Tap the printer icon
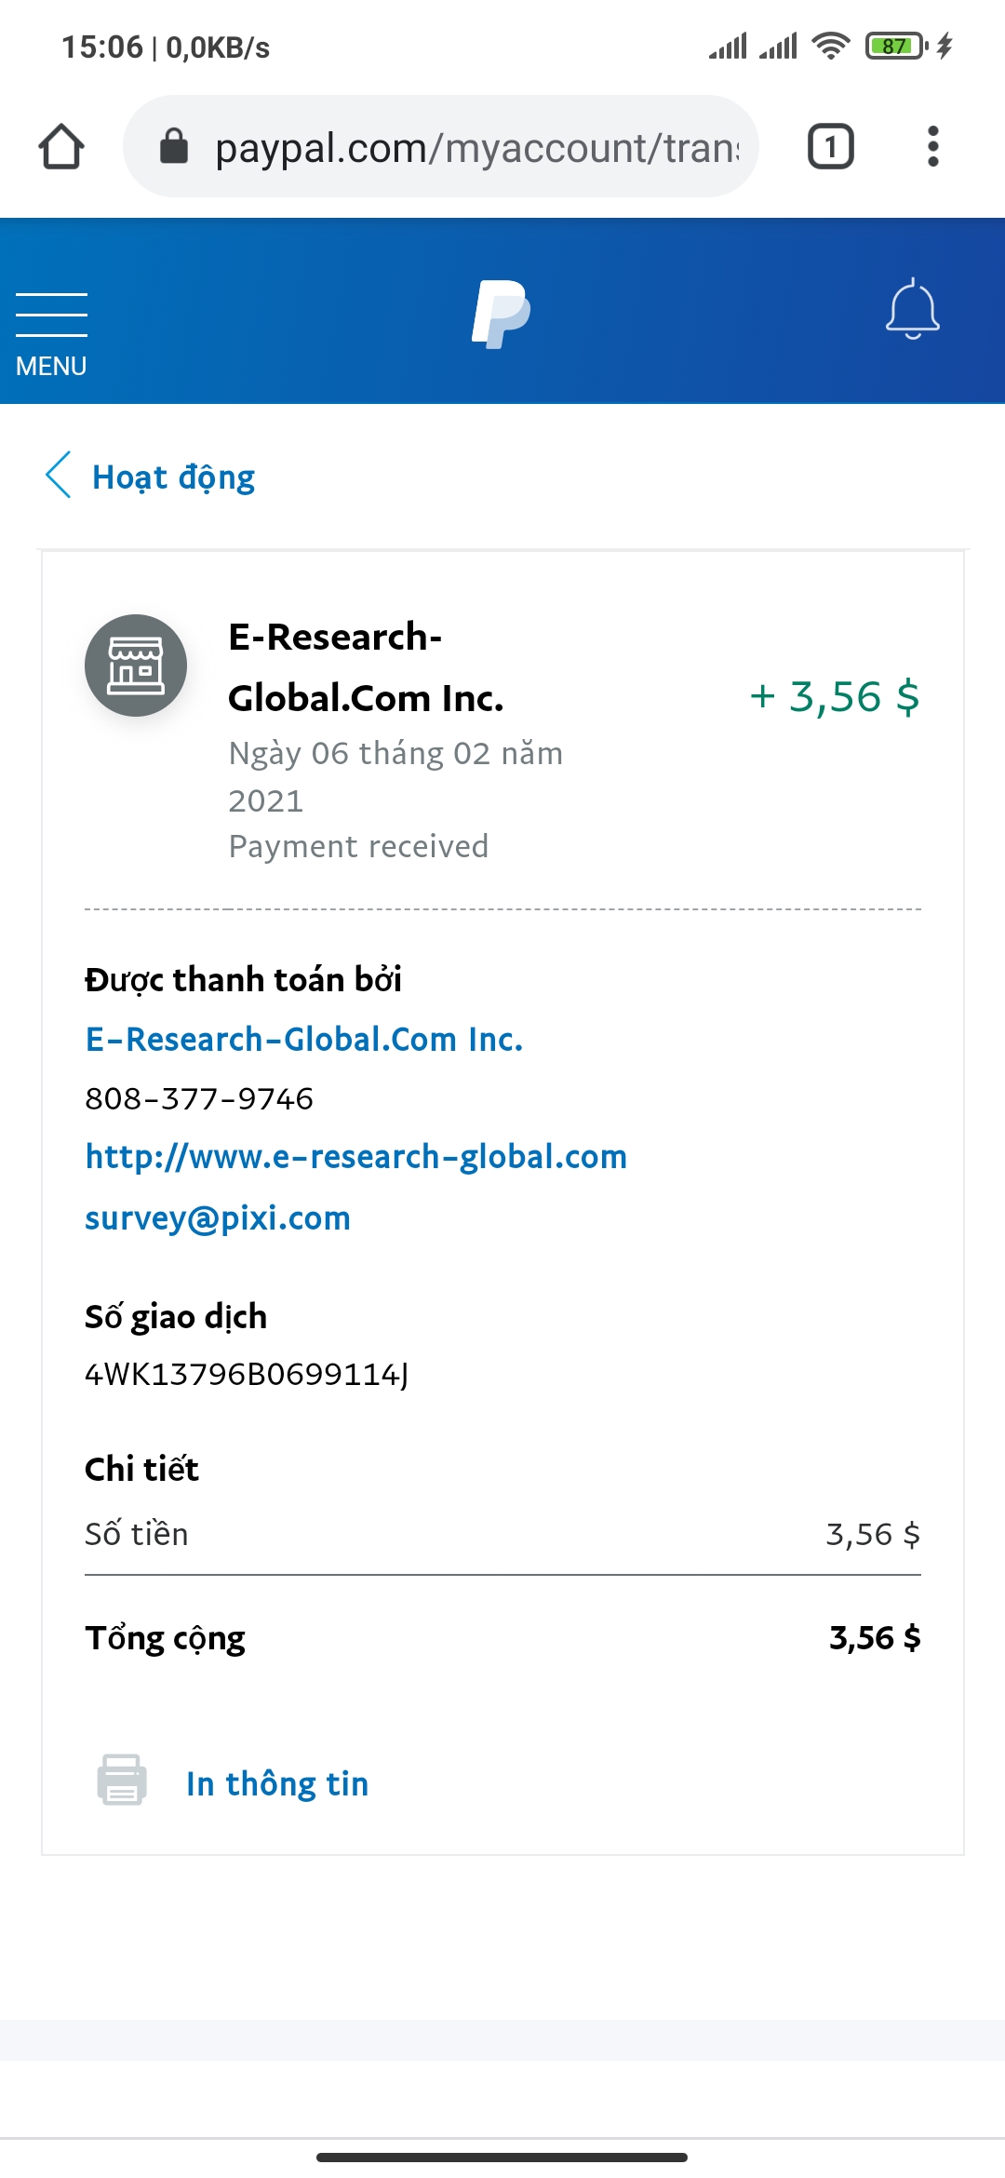Viewport: 1005px width, 2178px height. coord(122,1780)
